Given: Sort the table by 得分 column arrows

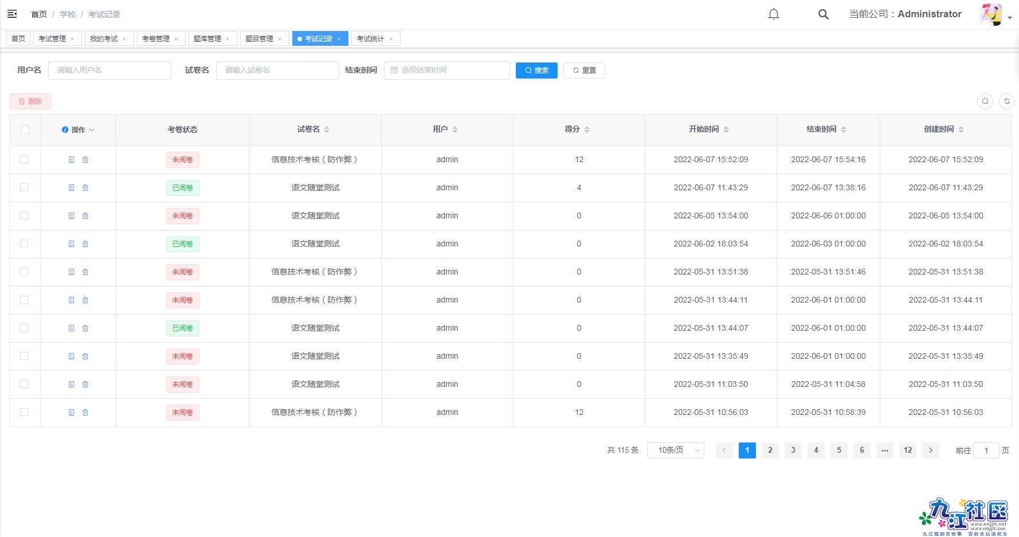Looking at the screenshot, I should click(587, 129).
